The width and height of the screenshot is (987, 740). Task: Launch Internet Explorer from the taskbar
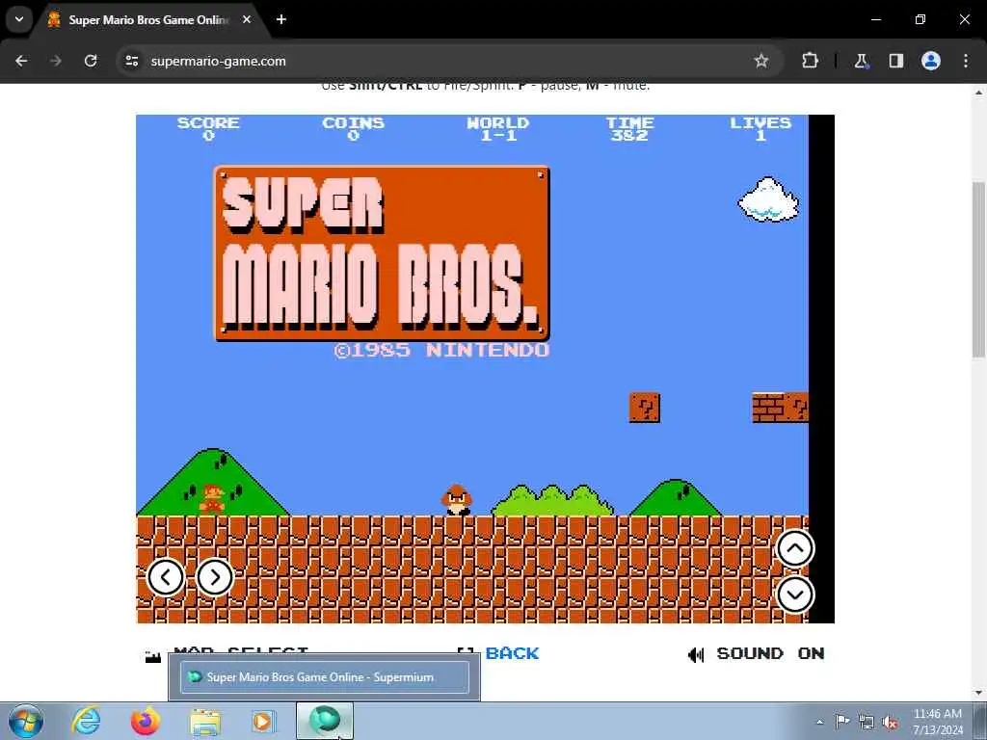(86, 721)
